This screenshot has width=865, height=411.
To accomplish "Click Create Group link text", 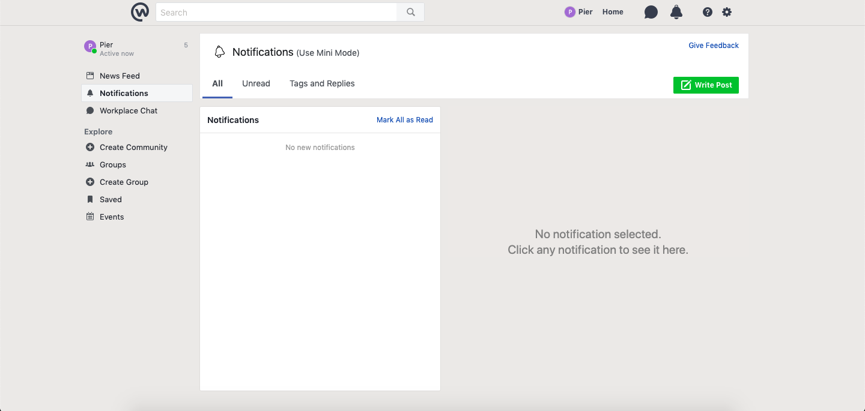I will pyautogui.click(x=124, y=182).
